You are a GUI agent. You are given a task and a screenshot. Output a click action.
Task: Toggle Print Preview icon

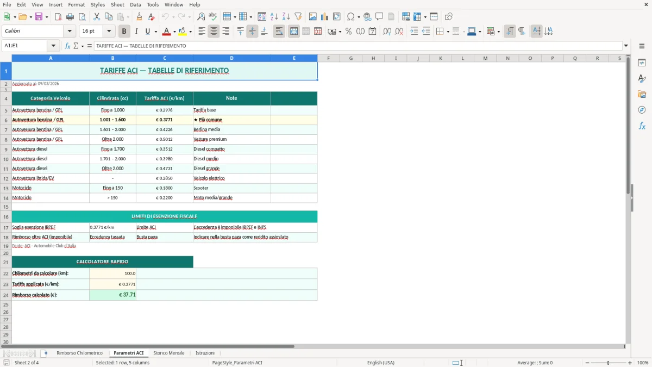(x=82, y=17)
